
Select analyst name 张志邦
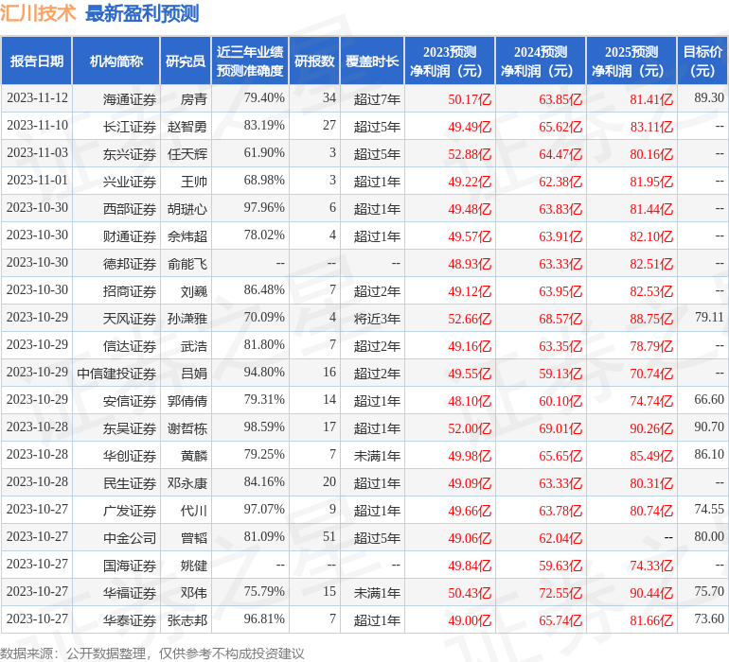pyautogui.click(x=187, y=620)
